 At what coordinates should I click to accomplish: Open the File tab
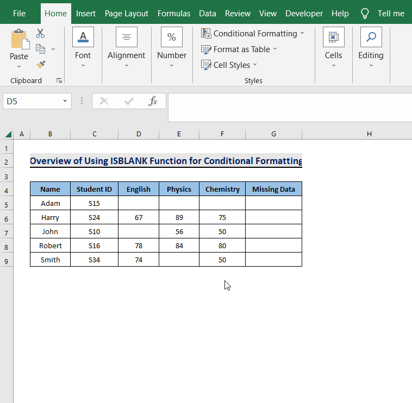[19, 14]
